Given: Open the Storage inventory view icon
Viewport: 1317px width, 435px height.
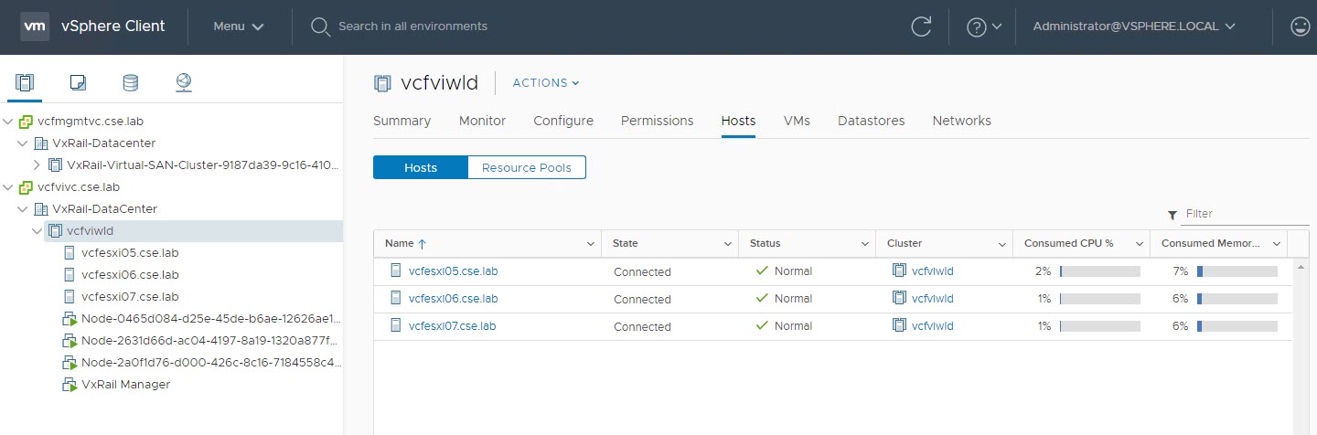Looking at the screenshot, I should [131, 83].
